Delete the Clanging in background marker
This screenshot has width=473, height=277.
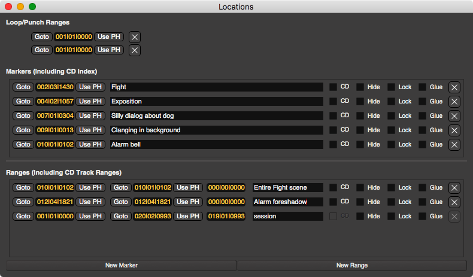(x=454, y=130)
